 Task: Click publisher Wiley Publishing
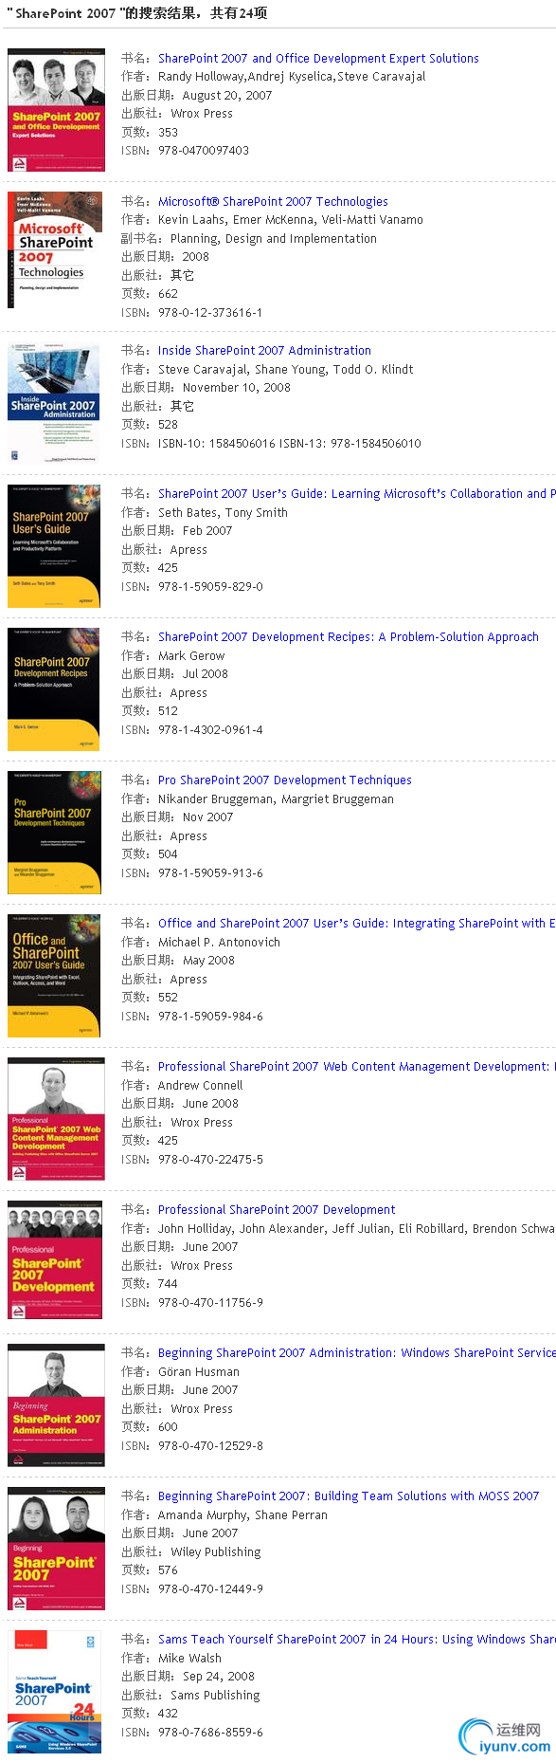(215, 1551)
